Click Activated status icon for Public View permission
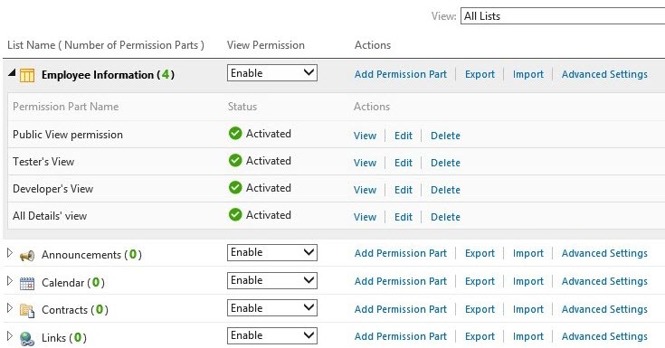 tap(235, 134)
